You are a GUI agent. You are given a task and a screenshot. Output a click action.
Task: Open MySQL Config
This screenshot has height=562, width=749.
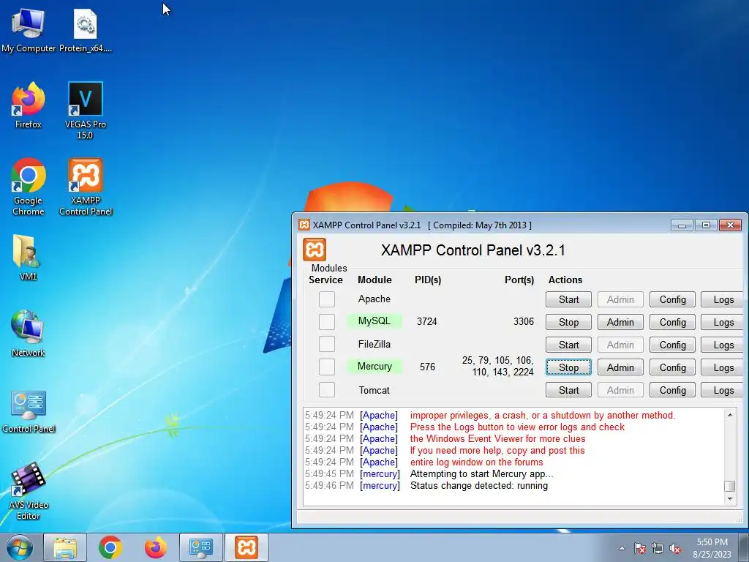[673, 322]
